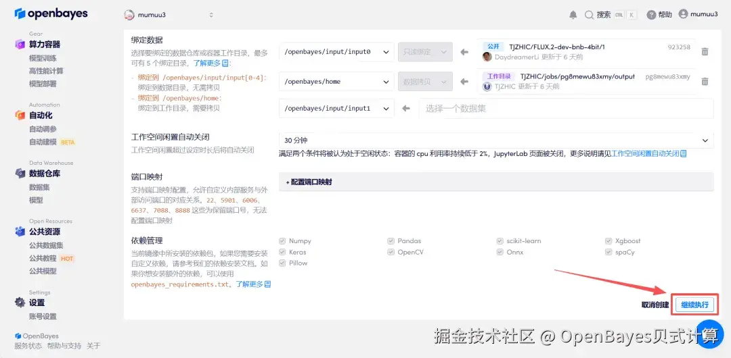Click 取消创建

point(655,305)
